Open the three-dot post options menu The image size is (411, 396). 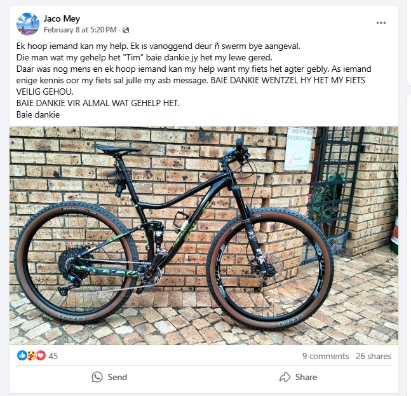[x=381, y=23]
